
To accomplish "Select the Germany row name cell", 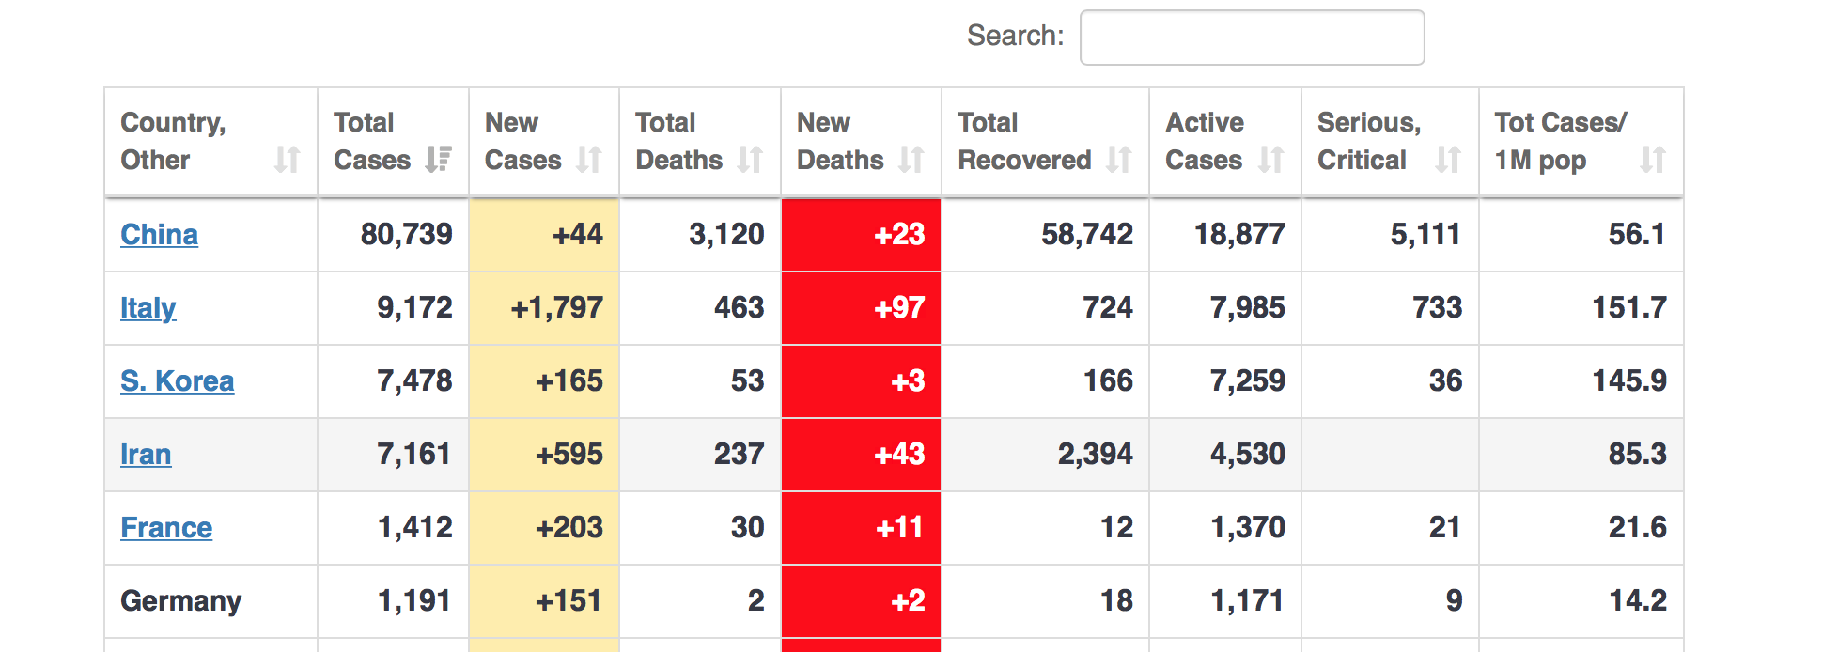I will pos(181,601).
